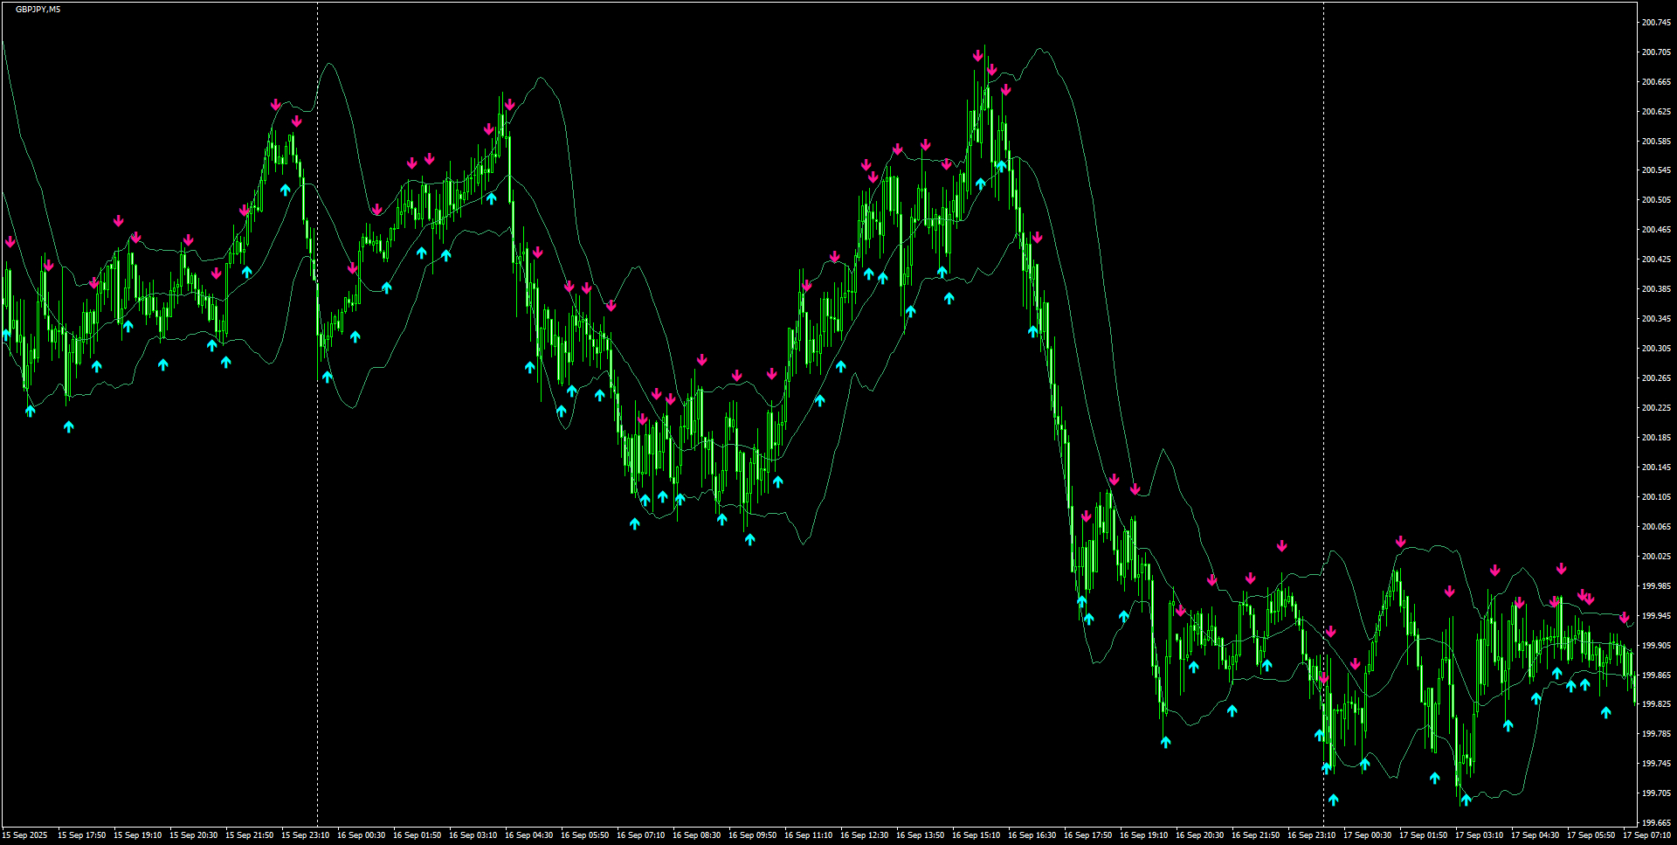This screenshot has height=845, width=1677.
Task: Click the 15 Sep 17:50 time label
Action: coord(81,835)
